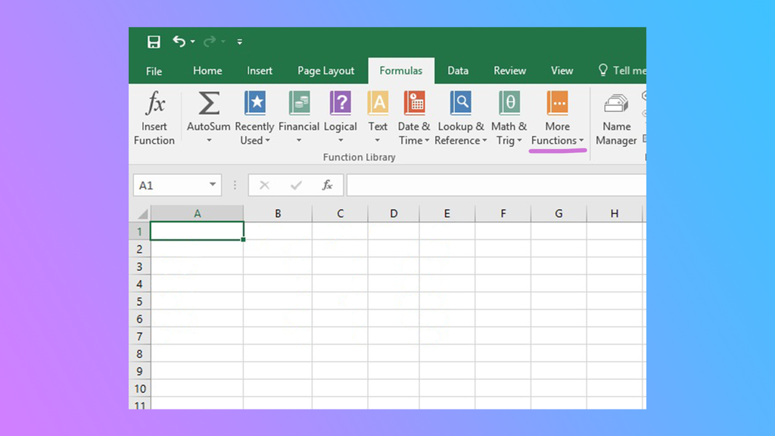The image size is (775, 436).
Task: Click the Save icon
Action: click(x=154, y=42)
